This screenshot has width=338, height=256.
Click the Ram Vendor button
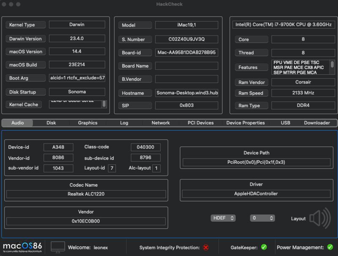pos(251,82)
